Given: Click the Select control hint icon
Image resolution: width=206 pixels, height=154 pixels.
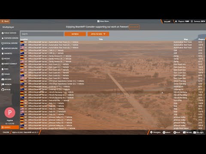Looking at the screenshot, I should coord(164,133).
